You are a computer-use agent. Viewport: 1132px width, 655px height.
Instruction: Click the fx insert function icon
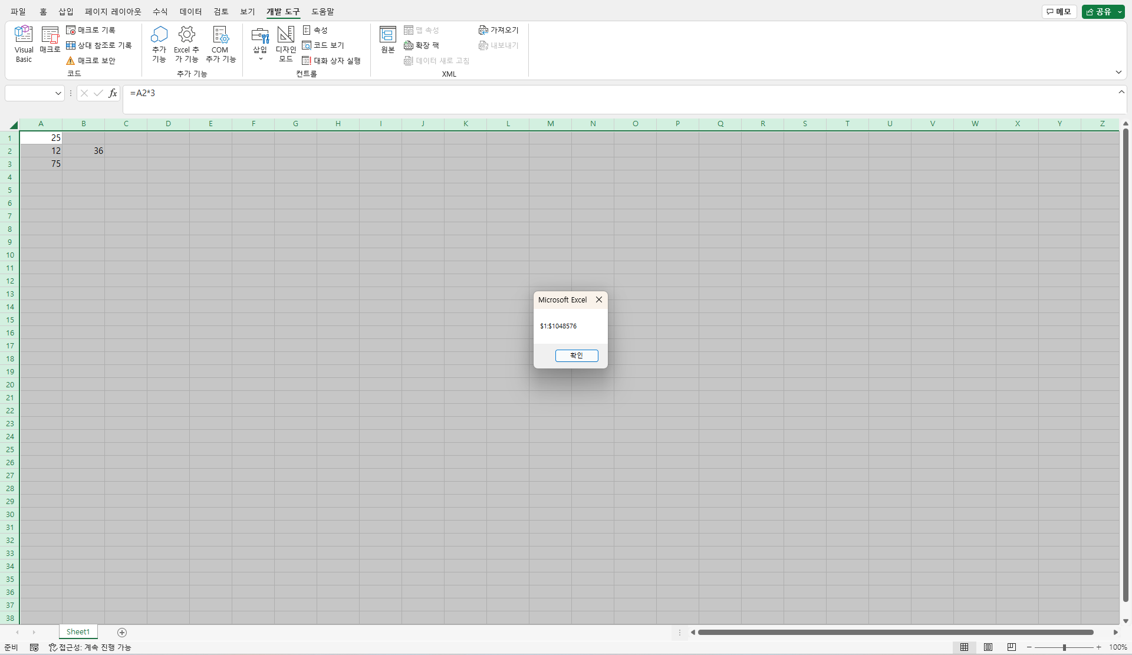tap(113, 93)
